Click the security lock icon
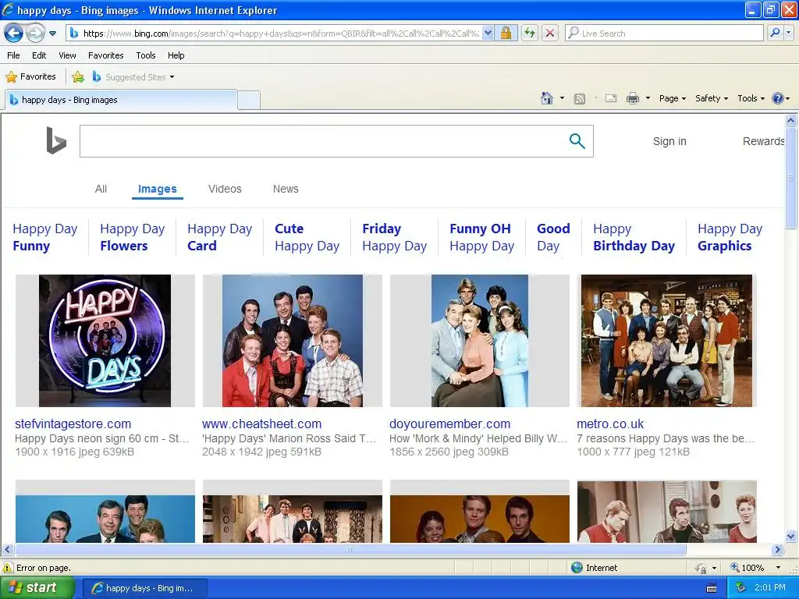The height and width of the screenshot is (599, 799). (x=506, y=34)
